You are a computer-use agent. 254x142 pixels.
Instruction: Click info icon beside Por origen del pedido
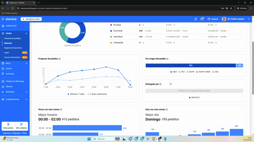coord(167,59)
